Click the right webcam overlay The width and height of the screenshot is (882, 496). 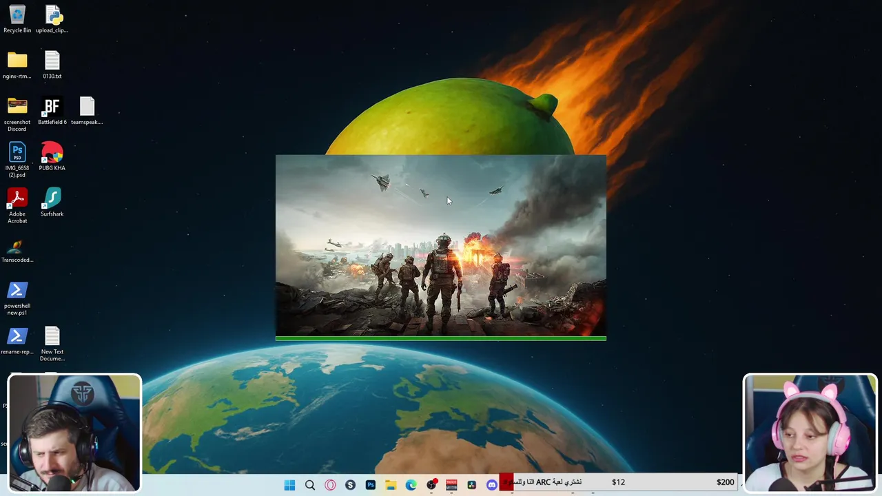click(x=810, y=433)
